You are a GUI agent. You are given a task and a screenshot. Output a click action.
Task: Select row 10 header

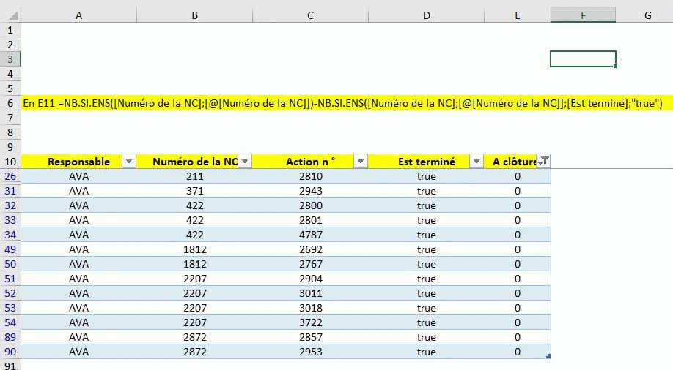coord(10,162)
